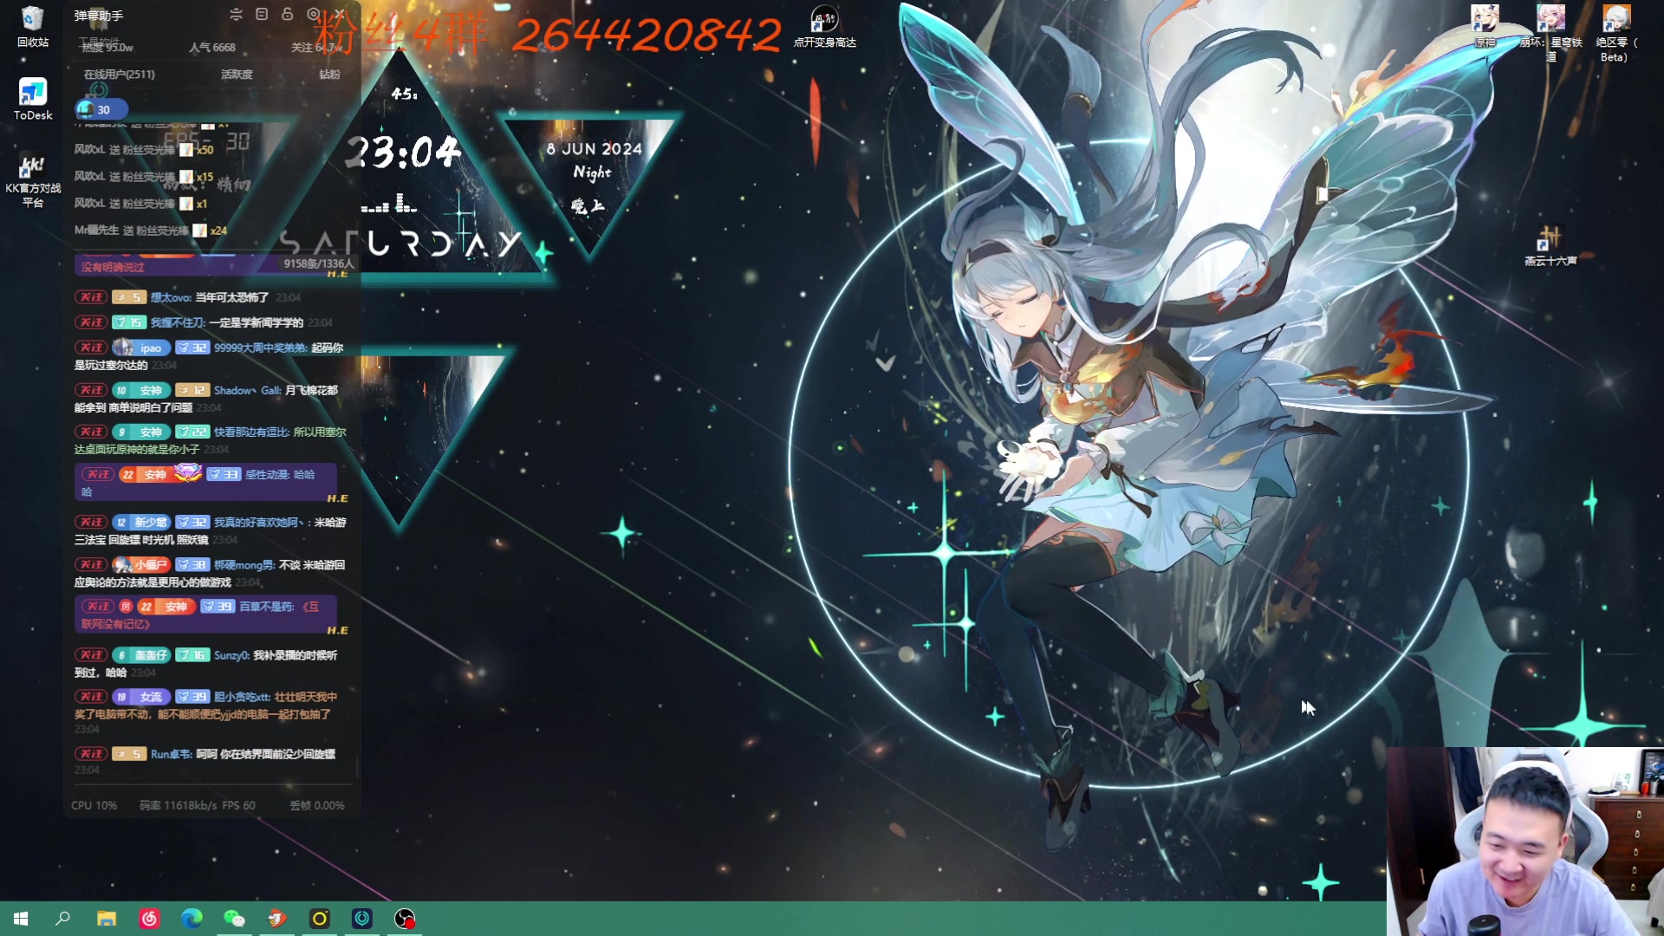The width and height of the screenshot is (1664, 936).
Task: Click 人气 6668 stat
Action: coord(212,48)
